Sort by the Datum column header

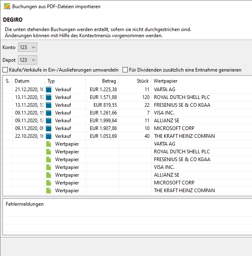point(28,81)
